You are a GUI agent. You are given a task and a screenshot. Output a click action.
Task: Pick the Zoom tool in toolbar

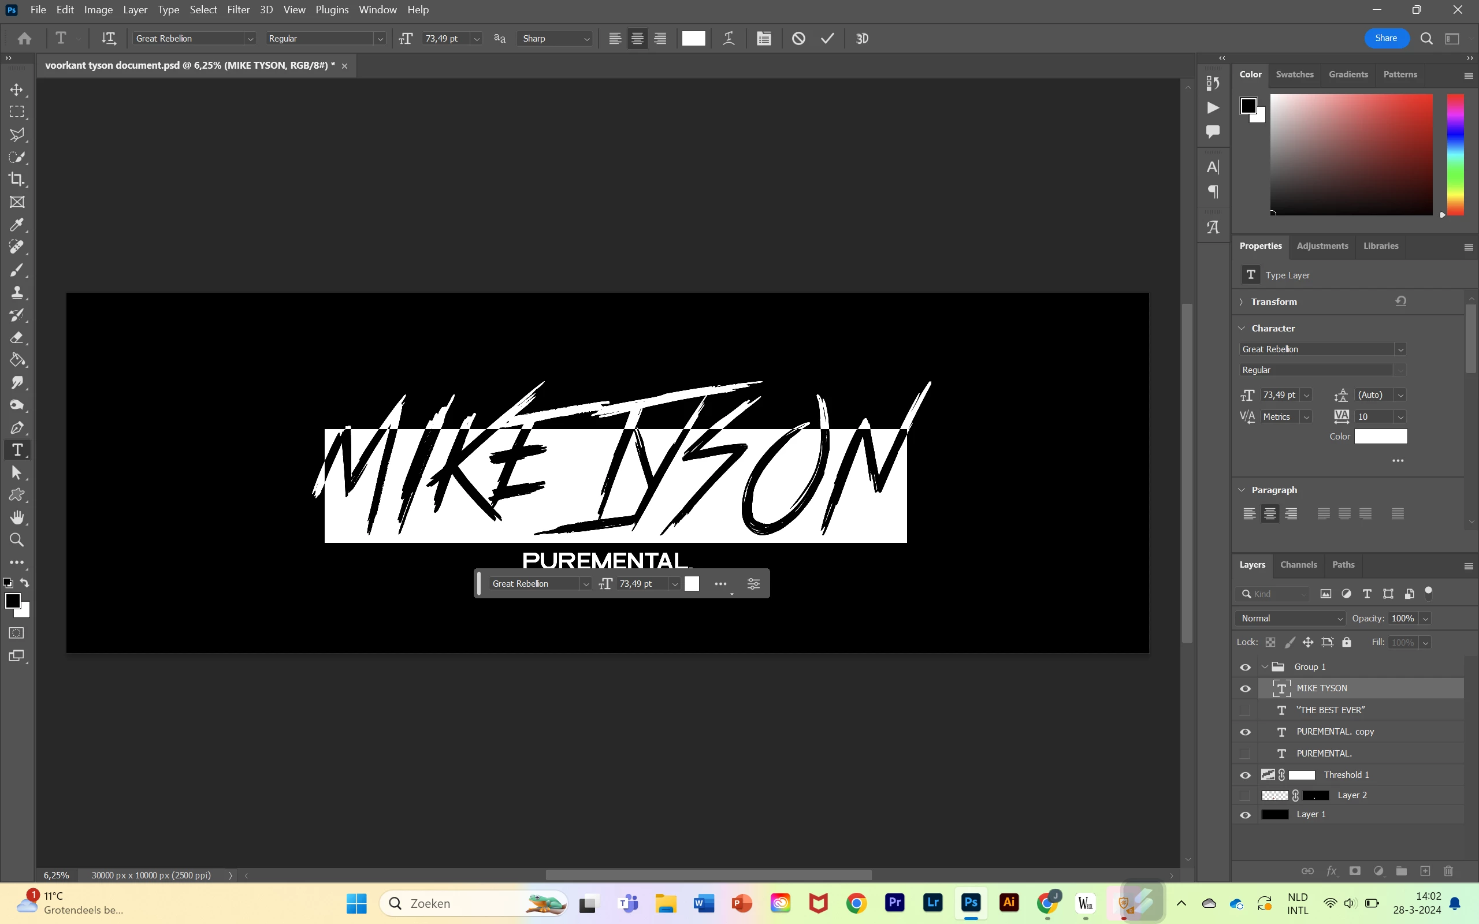click(x=17, y=540)
